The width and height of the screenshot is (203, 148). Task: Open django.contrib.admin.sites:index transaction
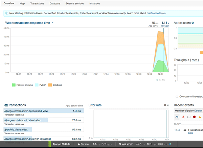(x=44, y=120)
